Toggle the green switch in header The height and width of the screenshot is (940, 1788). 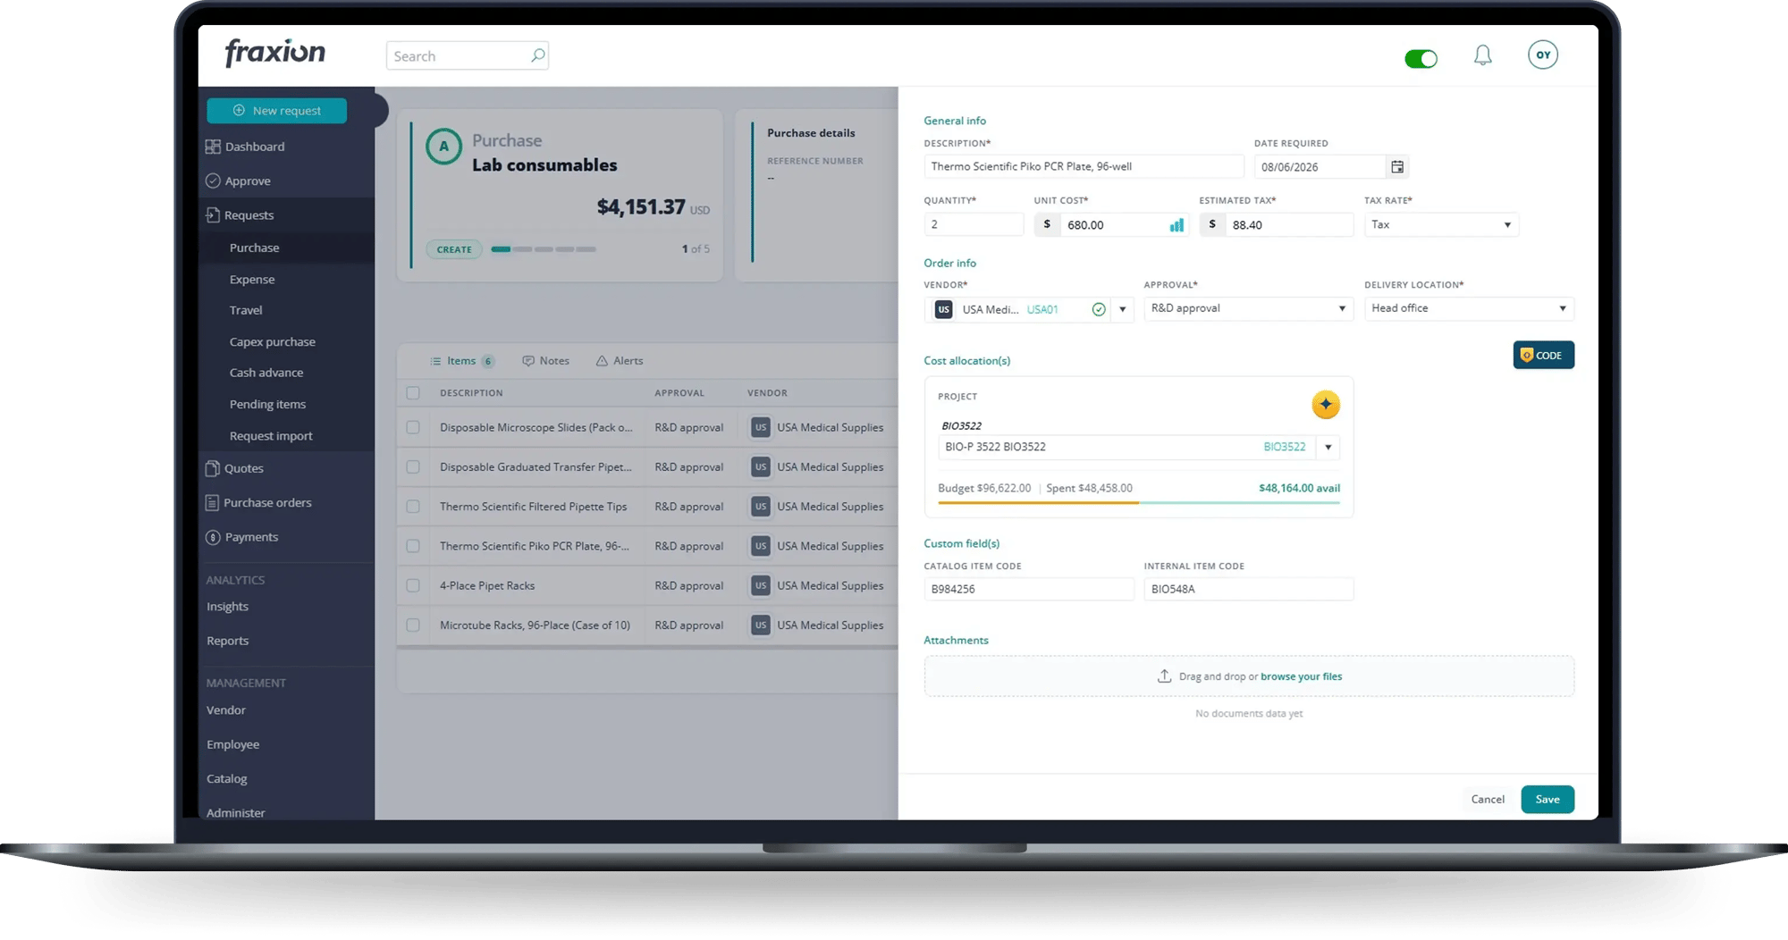pyautogui.click(x=1421, y=59)
